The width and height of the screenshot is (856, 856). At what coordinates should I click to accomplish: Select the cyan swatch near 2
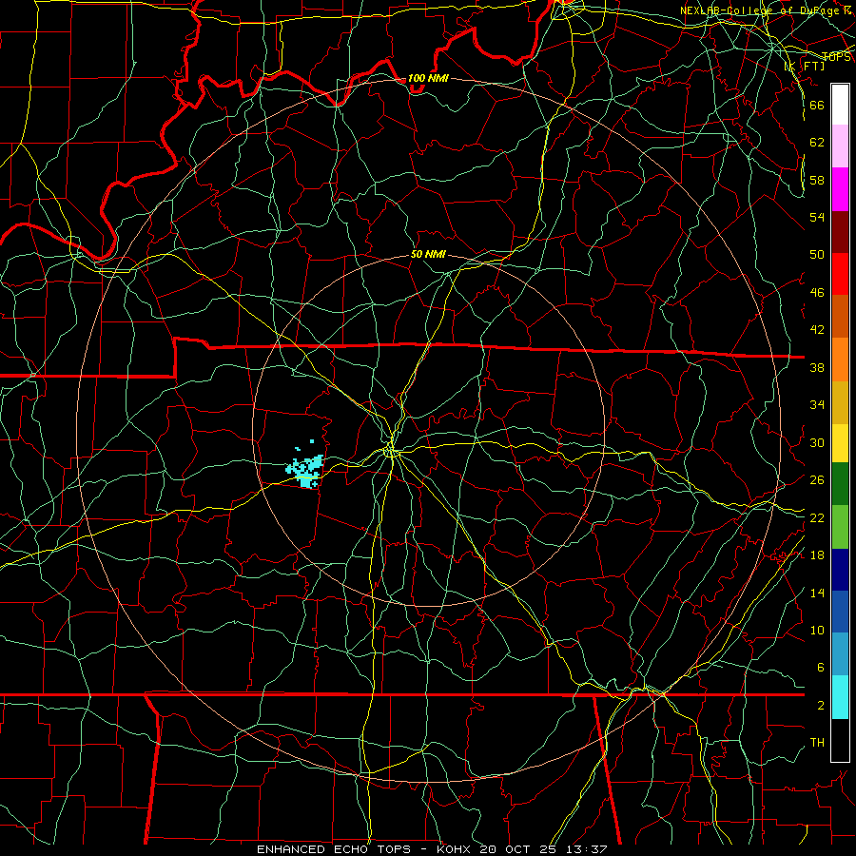[840, 697]
